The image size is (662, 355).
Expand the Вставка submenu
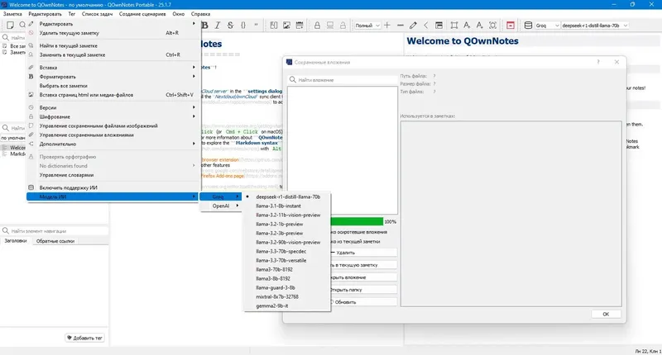113,68
